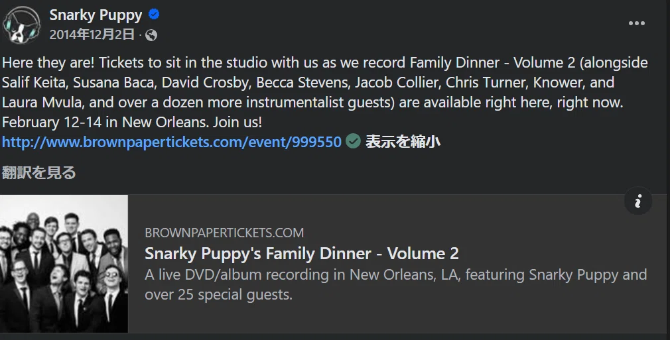Open the 2014年12月2日 post timestamp
Viewport: 670px width, 340px height.
[x=92, y=34]
